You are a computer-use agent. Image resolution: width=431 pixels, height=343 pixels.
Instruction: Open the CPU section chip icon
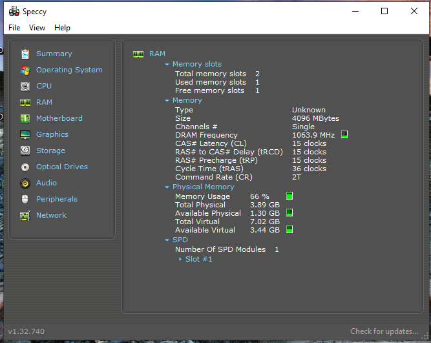coord(25,87)
